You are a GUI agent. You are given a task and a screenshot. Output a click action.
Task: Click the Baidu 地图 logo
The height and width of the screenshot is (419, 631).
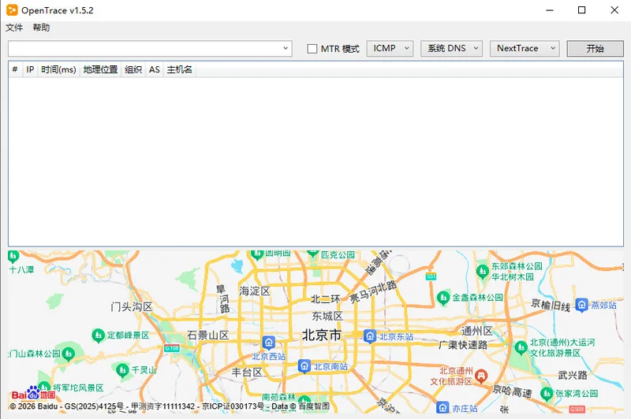pyautogui.click(x=33, y=393)
